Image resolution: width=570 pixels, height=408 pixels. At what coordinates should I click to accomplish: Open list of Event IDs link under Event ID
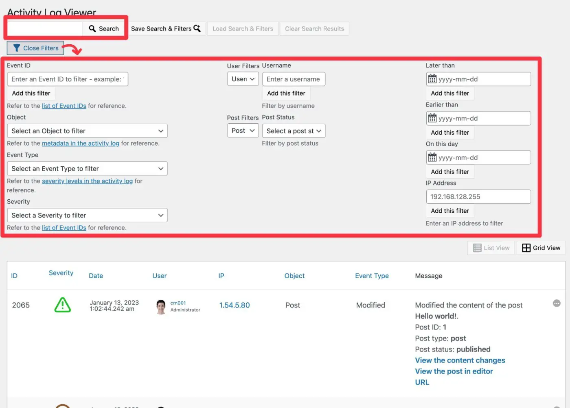pyautogui.click(x=64, y=106)
